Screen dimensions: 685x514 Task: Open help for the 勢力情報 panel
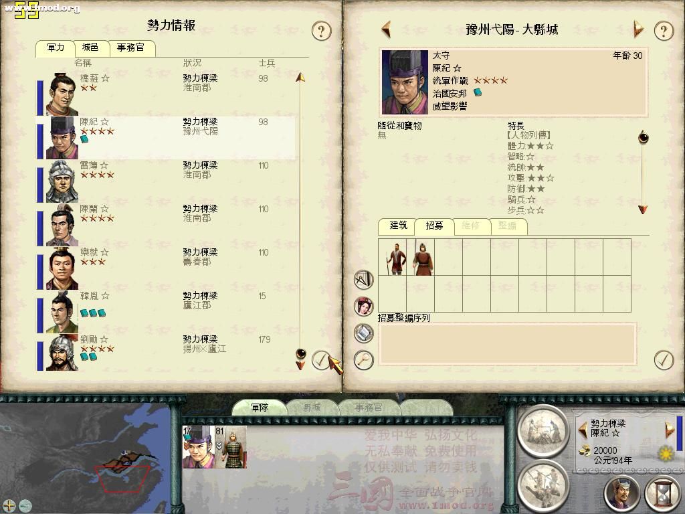click(x=322, y=31)
